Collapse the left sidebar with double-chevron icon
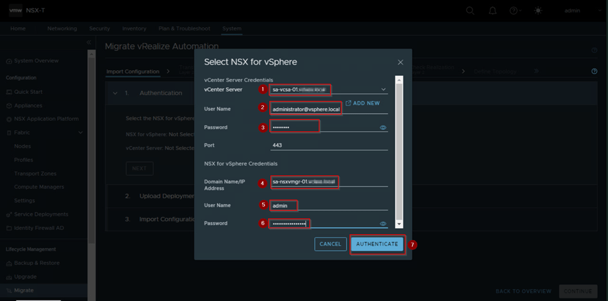Image resolution: width=608 pixels, height=301 pixels. click(x=89, y=42)
